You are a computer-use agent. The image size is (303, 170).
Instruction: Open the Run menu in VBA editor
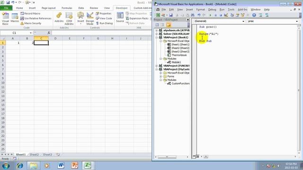[222, 9]
